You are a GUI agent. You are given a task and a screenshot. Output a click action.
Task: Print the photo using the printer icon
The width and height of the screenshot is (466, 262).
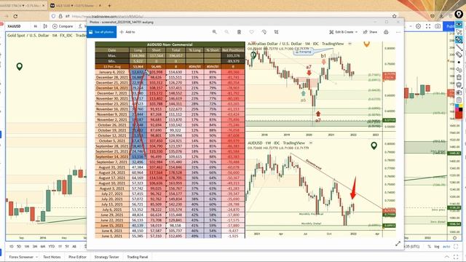tap(386, 32)
